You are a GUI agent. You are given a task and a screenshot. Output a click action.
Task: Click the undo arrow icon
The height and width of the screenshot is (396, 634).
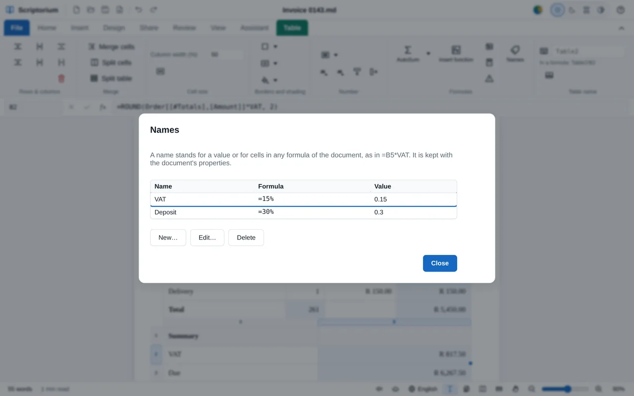click(139, 10)
